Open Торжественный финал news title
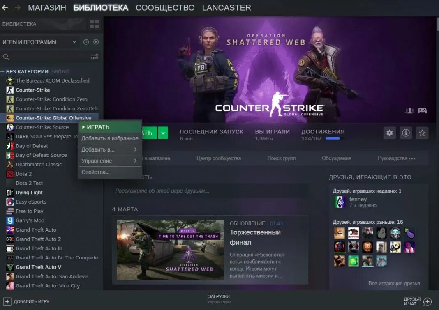Screen dimensions: 439x310 tap(255, 237)
